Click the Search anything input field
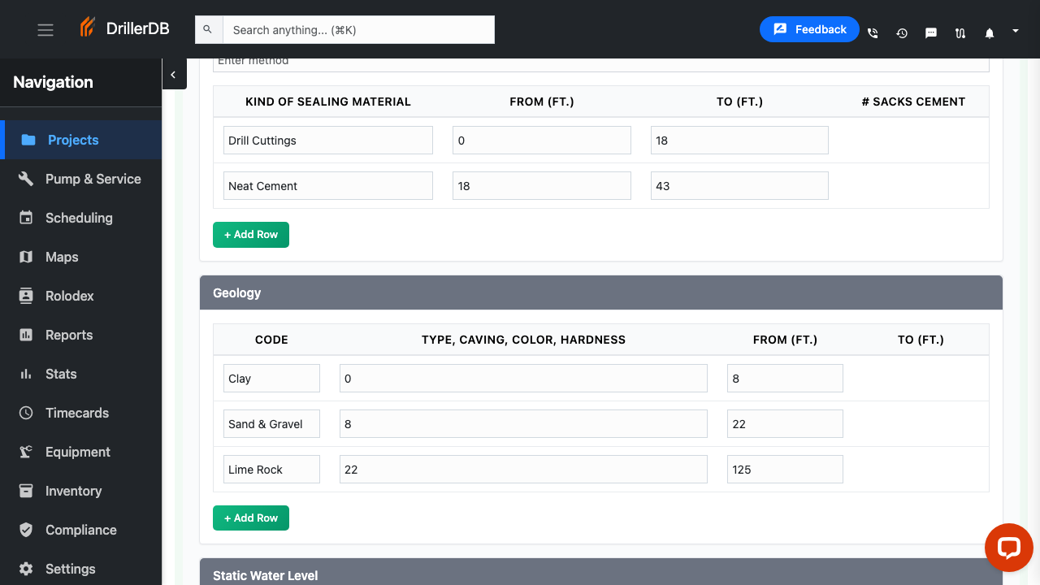The width and height of the screenshot is (1040, 585). tap(357, 30)
